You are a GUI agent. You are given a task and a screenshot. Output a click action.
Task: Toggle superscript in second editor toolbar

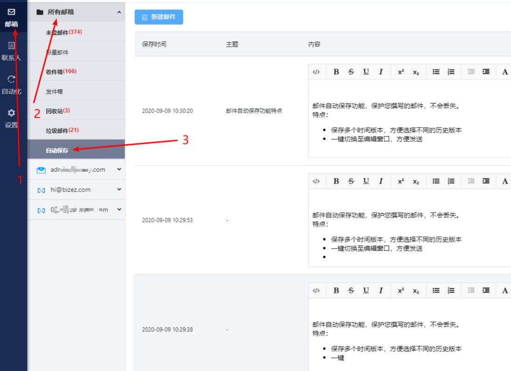point(401,181)
